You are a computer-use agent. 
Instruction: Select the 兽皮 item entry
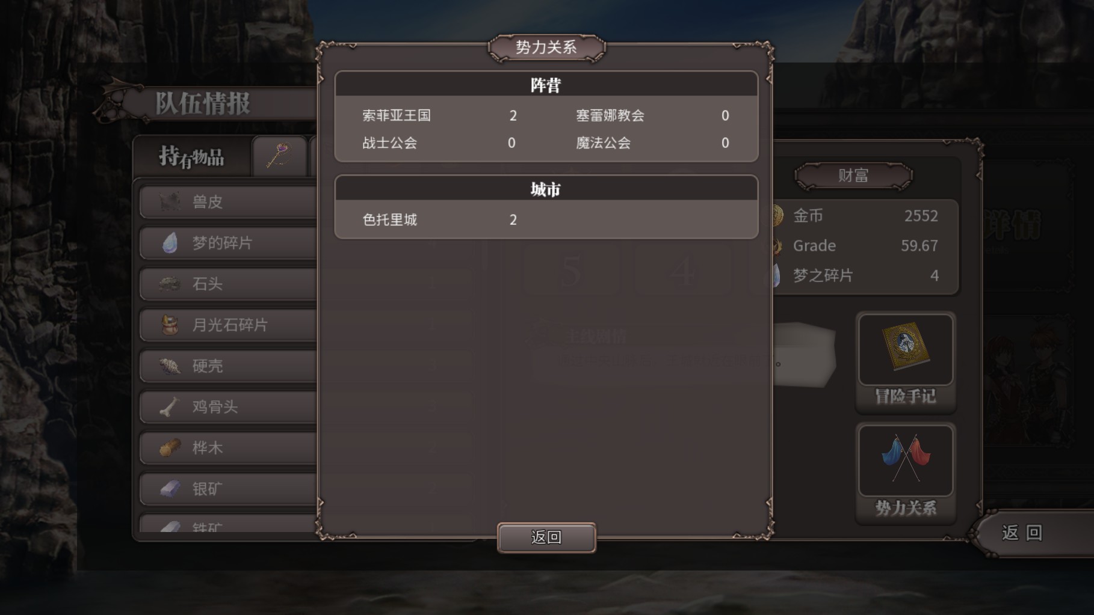click(x=229, y=202)
